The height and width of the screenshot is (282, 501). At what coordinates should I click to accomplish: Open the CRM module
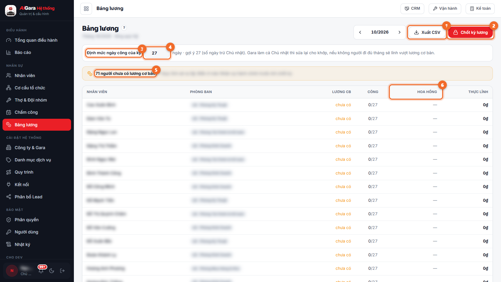click(412, 8)
